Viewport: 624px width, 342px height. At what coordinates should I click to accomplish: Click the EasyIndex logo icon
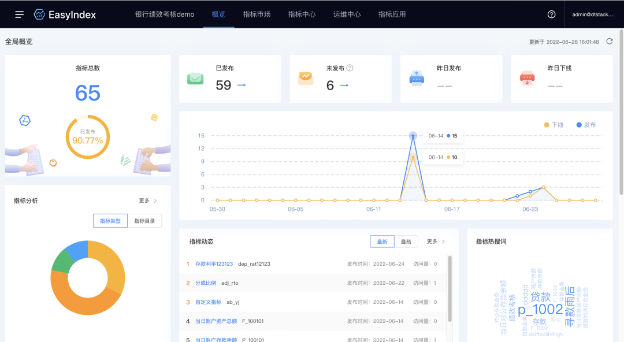[39, 14]
